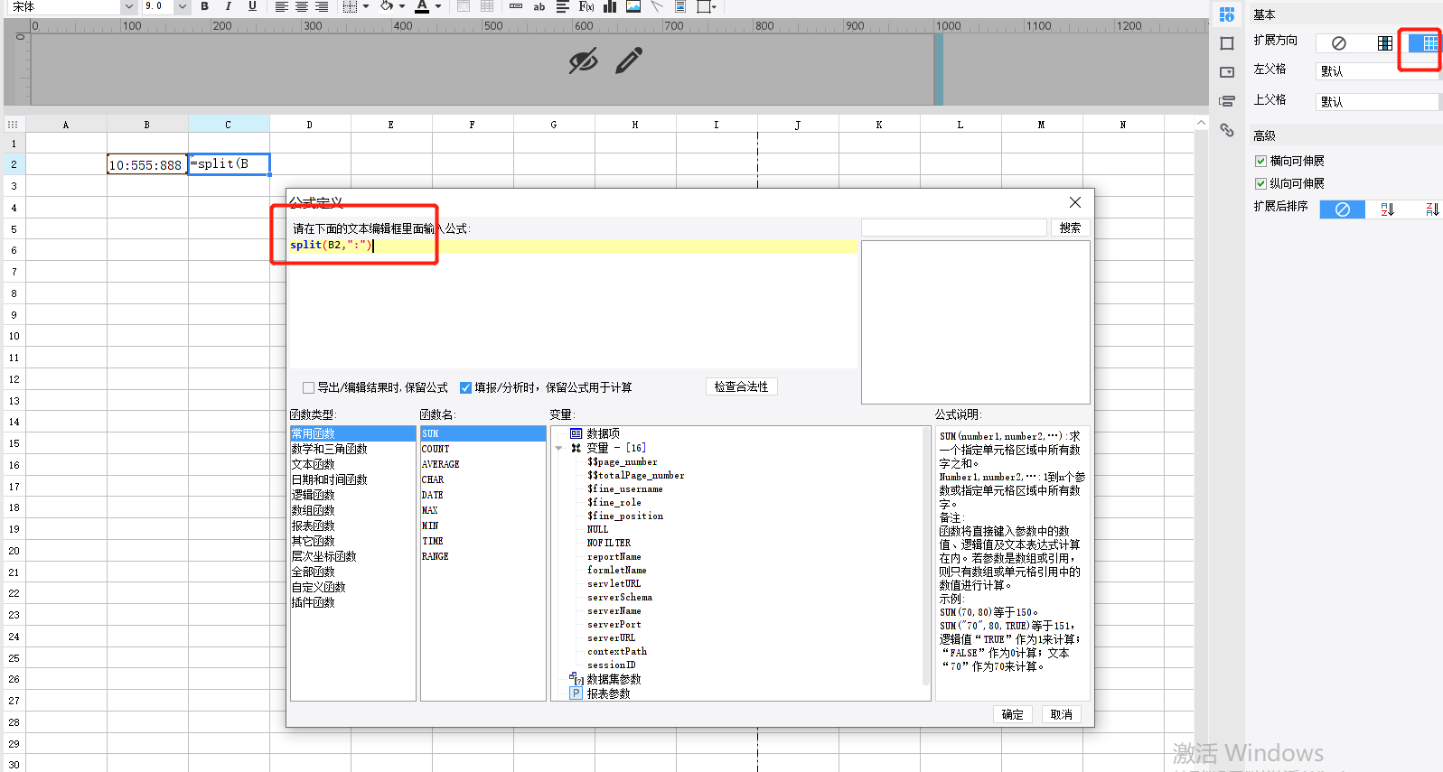Screen dimensions: 1443x772
Task: Enable keep formula on export/edit checkbox
Action: (308, 387)
